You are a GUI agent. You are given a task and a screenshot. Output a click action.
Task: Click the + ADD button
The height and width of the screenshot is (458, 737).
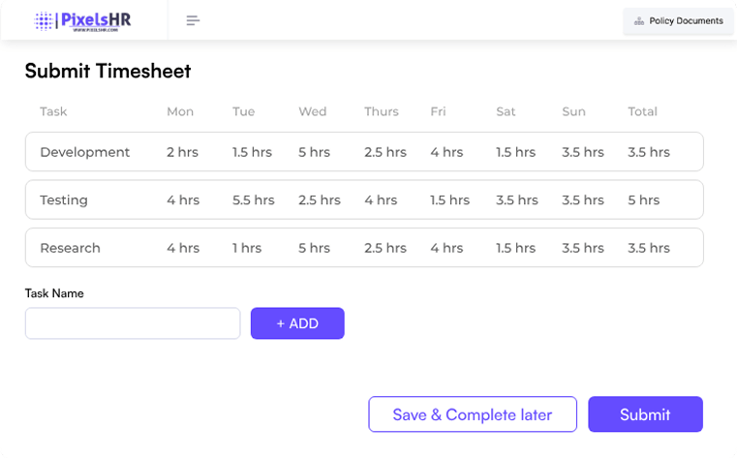click(297, 323)
